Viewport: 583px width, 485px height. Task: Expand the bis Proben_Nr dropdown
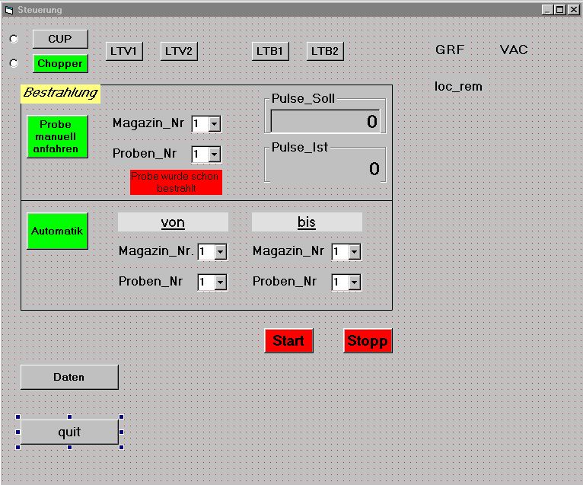tap(354, 282)
